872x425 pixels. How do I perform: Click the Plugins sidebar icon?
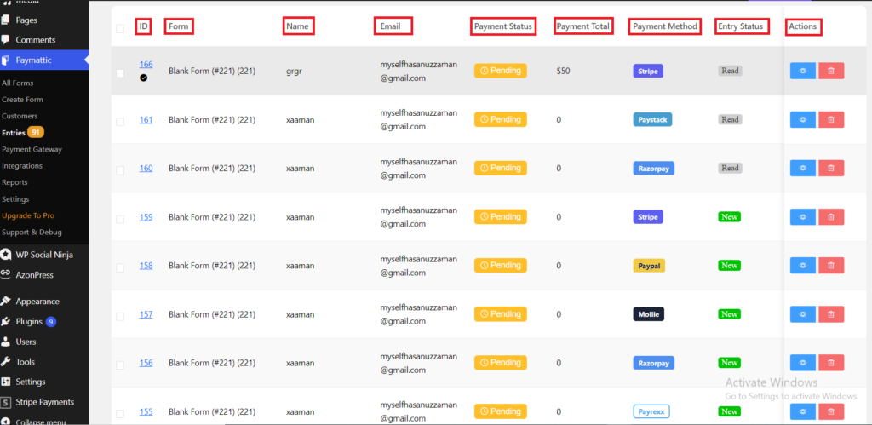(6, 322)
